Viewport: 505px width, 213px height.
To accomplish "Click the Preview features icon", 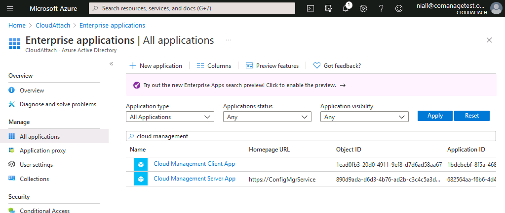I will pyautogui.click(x=249, y=66).
